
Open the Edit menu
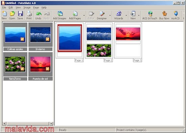click(11, 7)
